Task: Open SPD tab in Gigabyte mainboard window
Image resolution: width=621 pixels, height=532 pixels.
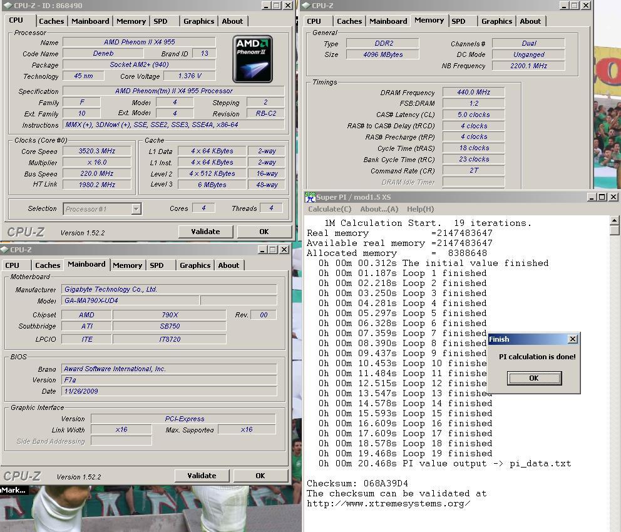Action: pyautogui.click(x=157, y=265)
